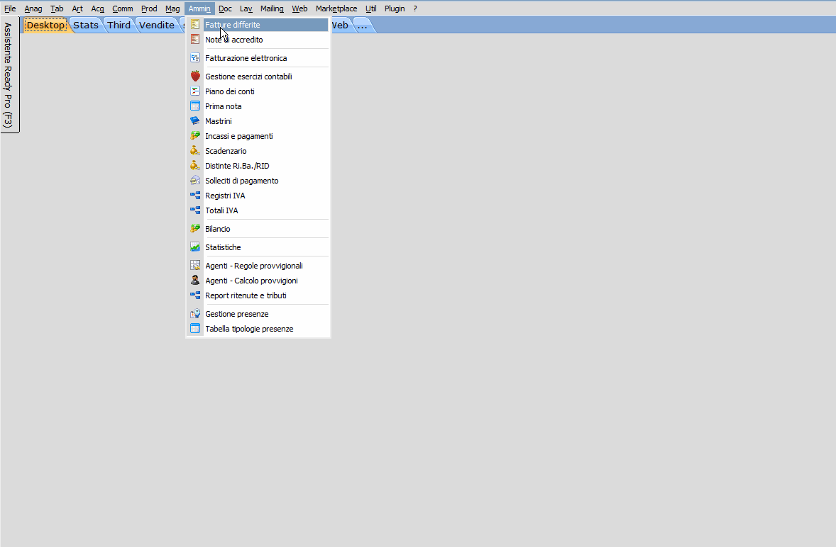
Task: Open Fatturazione elettronica
Action: (x=258, y=58)
